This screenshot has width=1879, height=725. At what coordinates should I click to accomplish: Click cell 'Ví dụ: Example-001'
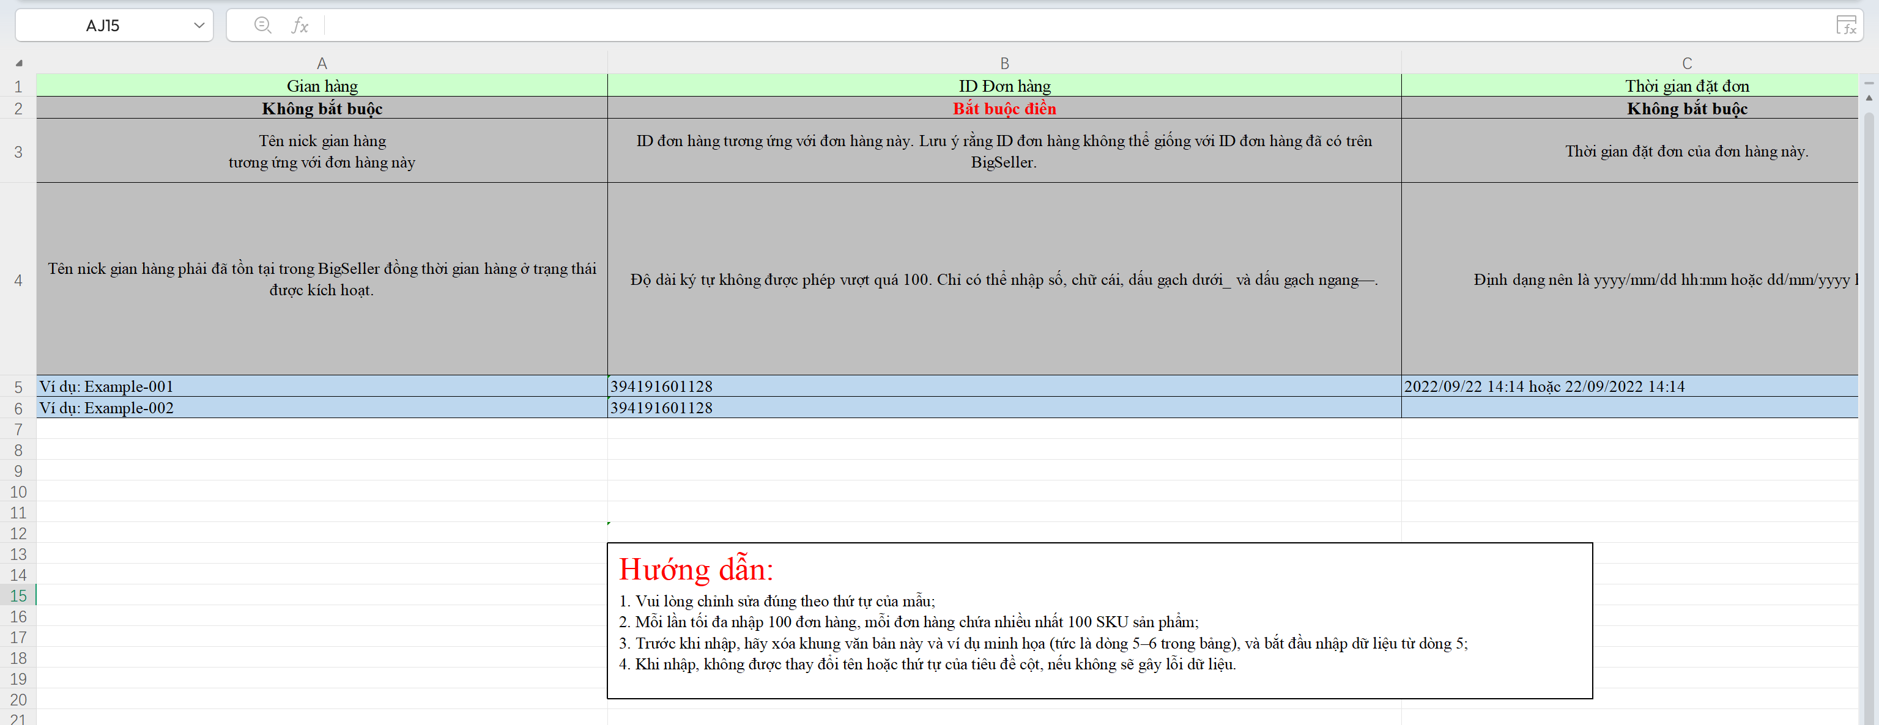[x=322, y=386]
